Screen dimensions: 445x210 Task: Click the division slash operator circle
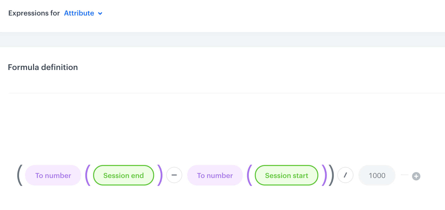pos(345,175)
